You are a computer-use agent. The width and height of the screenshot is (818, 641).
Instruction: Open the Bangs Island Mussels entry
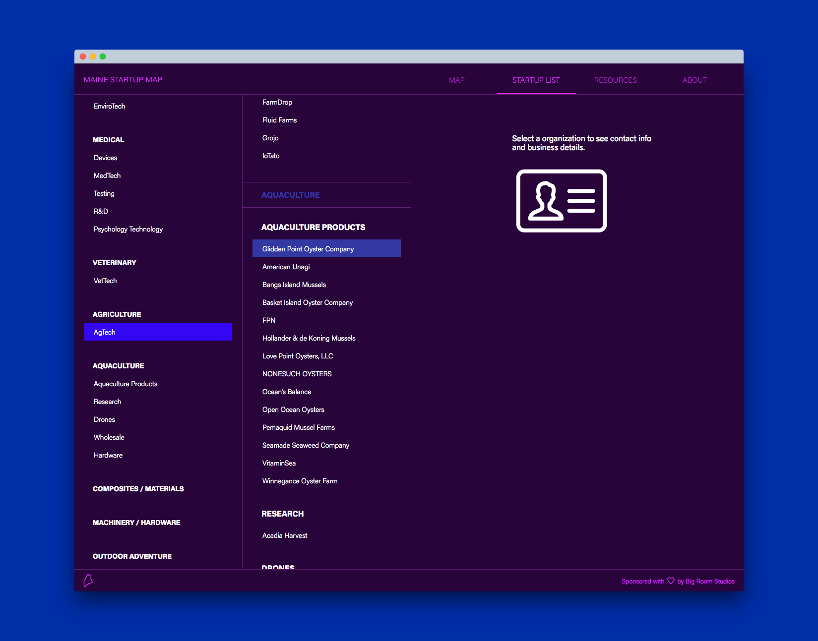coord(294,285)
